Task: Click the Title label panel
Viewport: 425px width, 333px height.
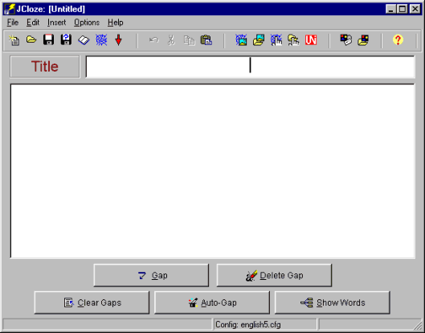Action: 45,67
